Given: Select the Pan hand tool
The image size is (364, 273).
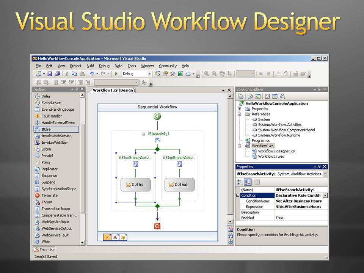Looking at the screenshot, I should tap(222, 74).
